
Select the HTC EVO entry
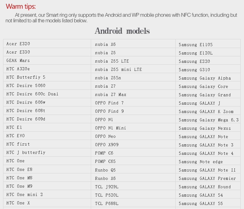pos(15,136)
